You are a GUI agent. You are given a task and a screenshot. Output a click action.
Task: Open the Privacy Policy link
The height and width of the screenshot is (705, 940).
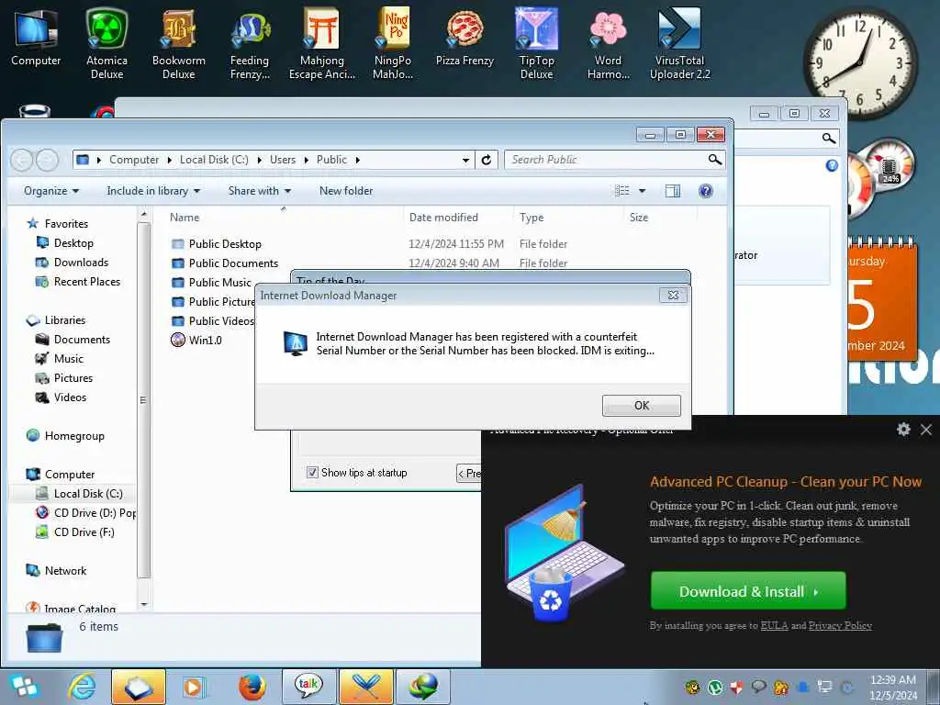(x=840, y=625)
